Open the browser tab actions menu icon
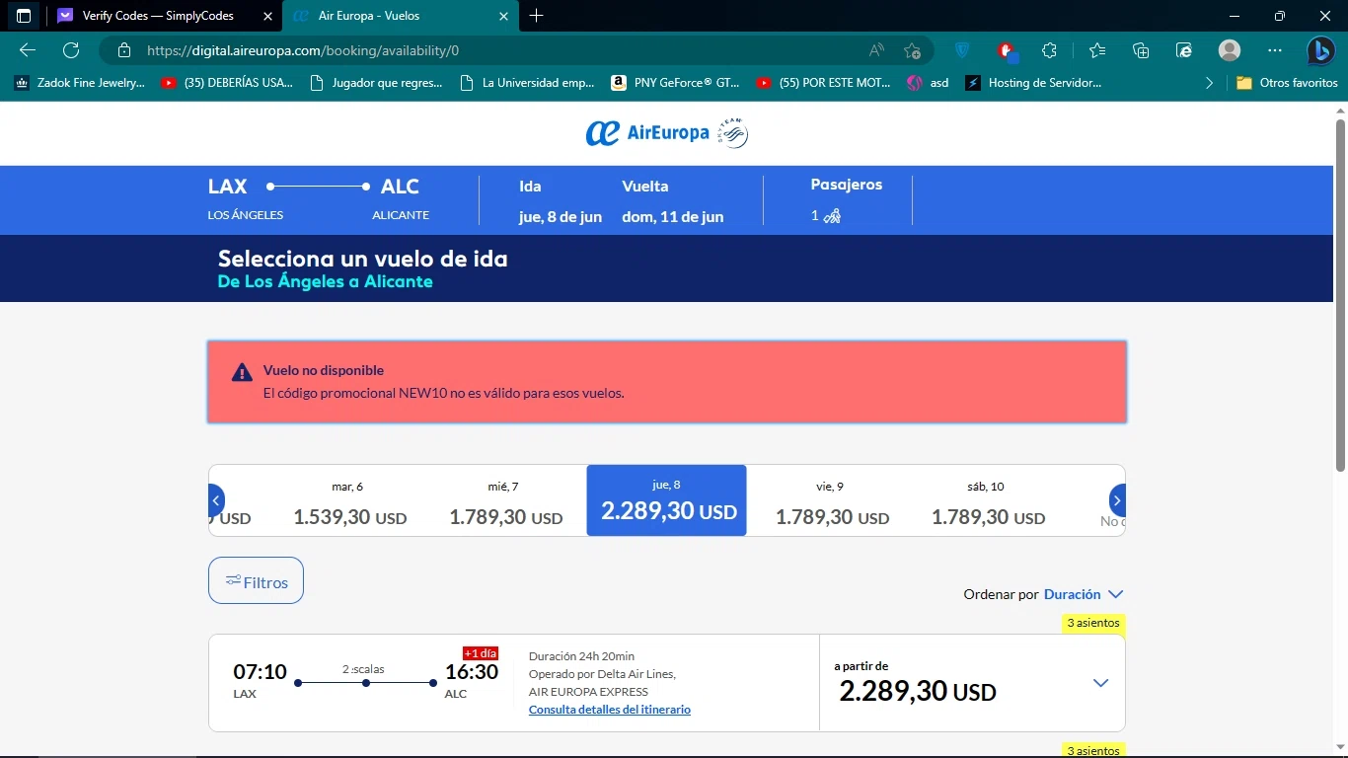1348x758 pixels. (x=24, y=16)
